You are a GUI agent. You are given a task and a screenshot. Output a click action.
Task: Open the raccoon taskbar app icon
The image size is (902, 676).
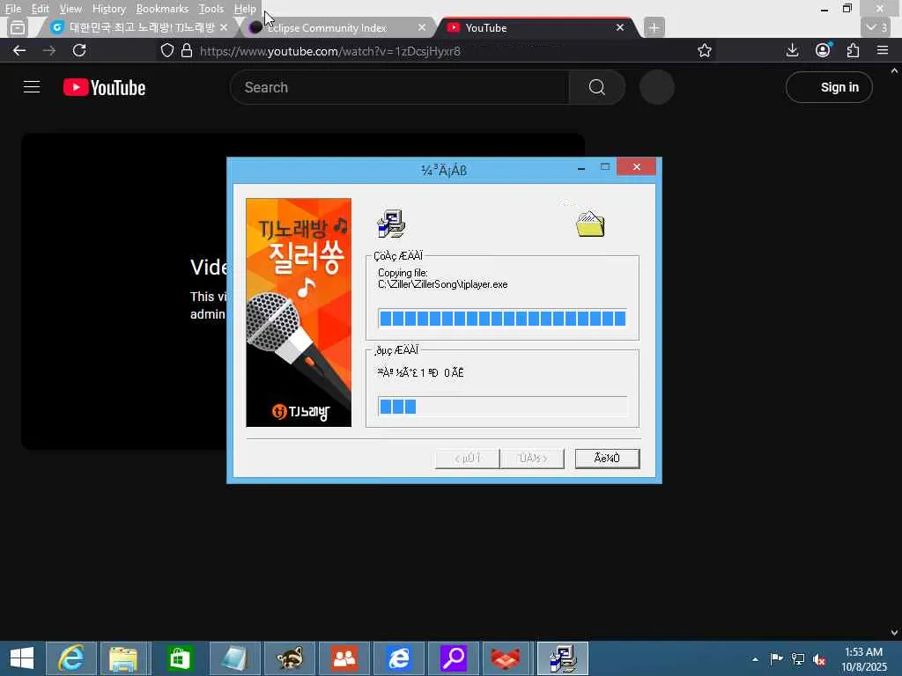point(289,658)
